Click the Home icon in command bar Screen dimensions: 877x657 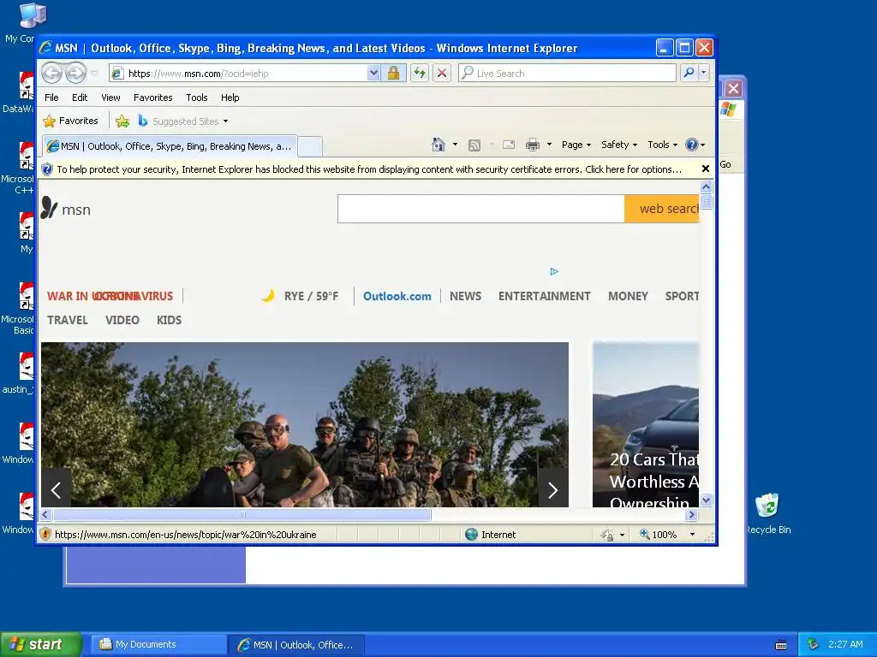pyautogui.click(x=438, y=145)
